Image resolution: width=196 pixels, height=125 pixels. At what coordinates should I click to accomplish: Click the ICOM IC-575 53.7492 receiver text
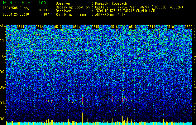(125, 11)
